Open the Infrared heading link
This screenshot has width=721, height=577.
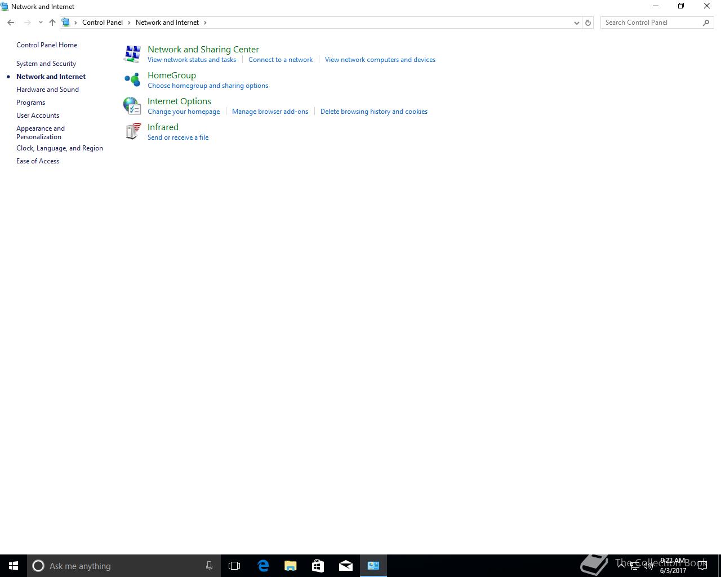(163, 127)
